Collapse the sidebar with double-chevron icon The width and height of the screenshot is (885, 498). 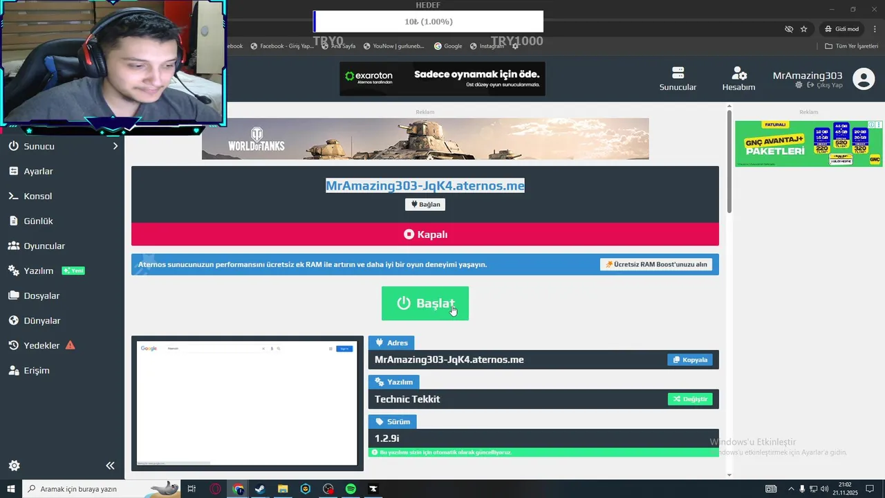[x=110, y=465]
